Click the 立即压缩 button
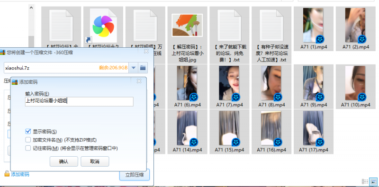Screen dimensions: 379x187 tap(135, 175)
